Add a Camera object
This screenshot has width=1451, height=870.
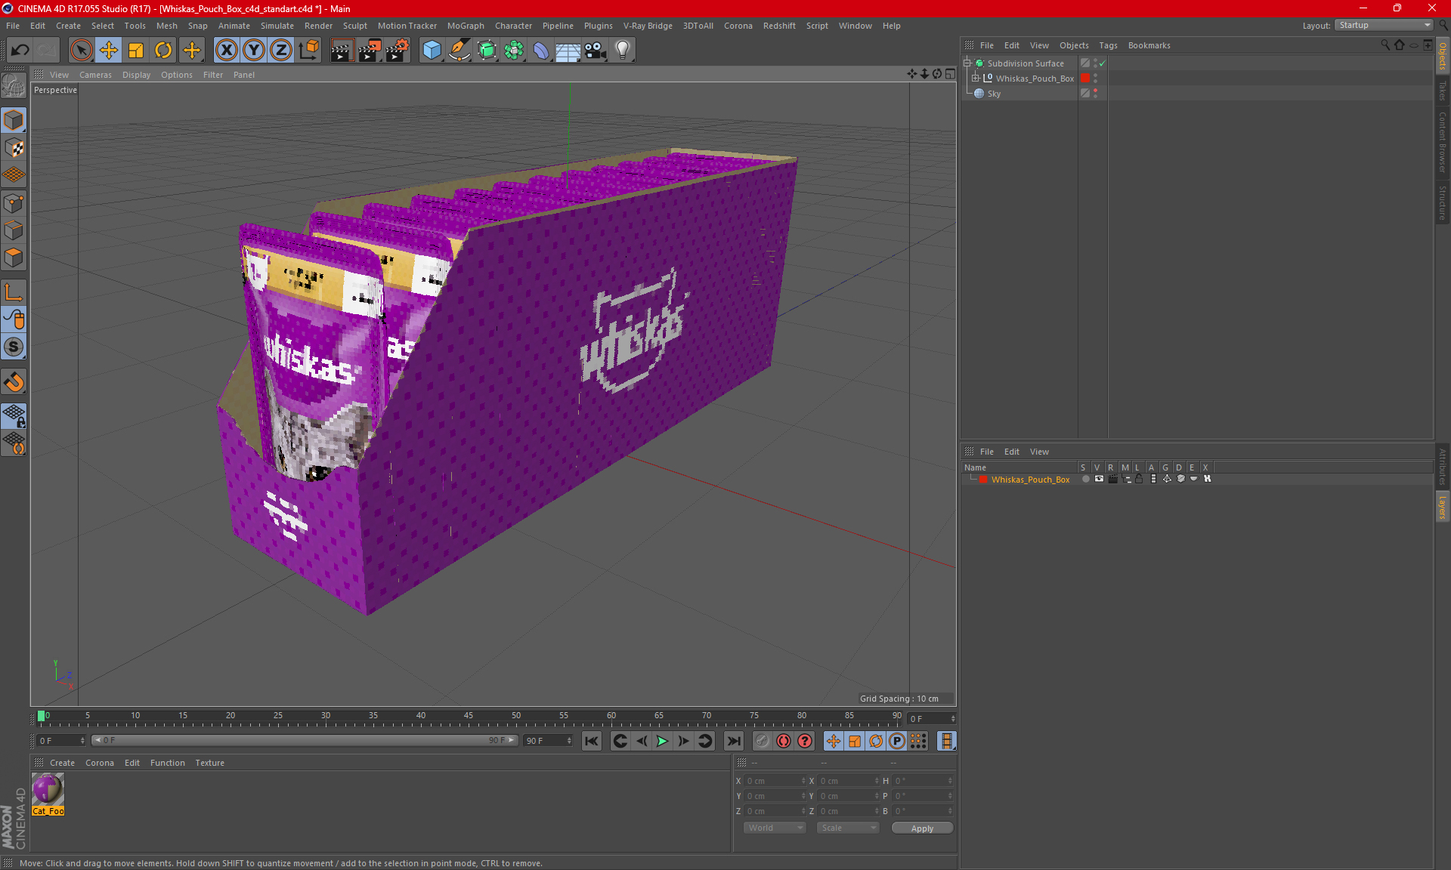pyautogui.click(x=595, y=51)
